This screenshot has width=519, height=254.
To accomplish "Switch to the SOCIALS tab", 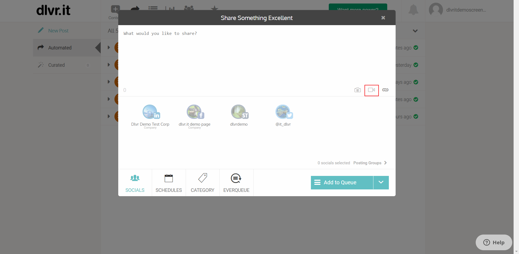I will pos(135,183).
